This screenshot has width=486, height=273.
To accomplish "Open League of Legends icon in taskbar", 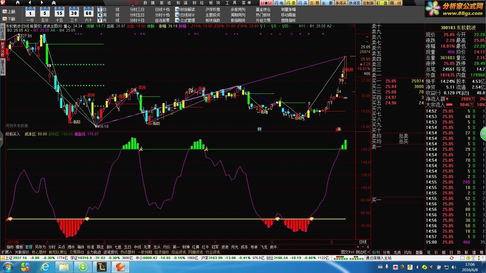I will coord(102,267).
